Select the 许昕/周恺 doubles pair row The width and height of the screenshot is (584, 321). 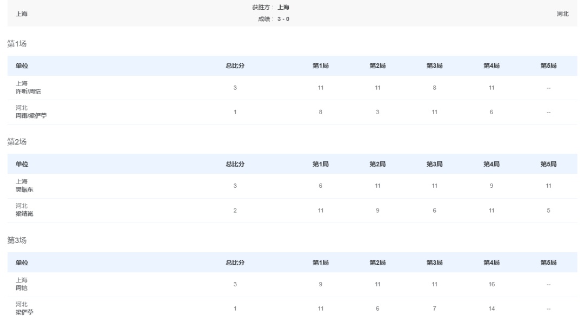28,91
